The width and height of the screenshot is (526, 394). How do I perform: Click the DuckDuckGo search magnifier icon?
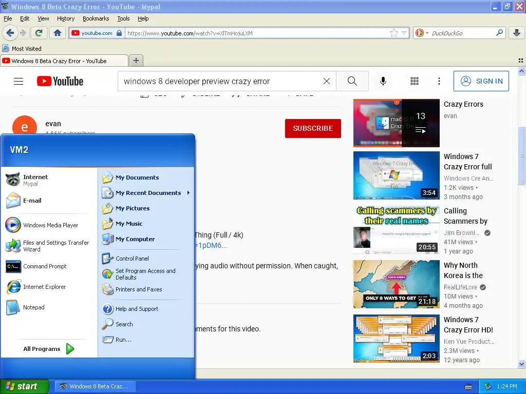click(499, 33)
